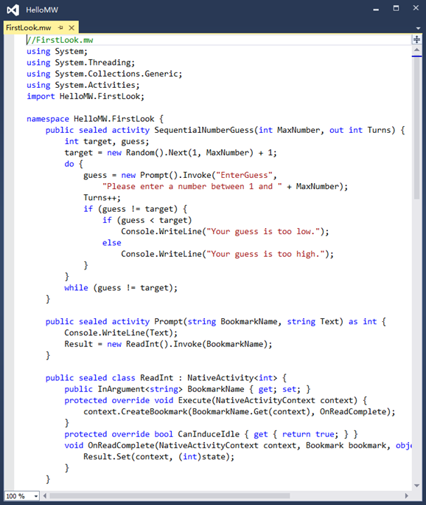Image resolution: width=426 pixels, height=505 pixels.
Task: Click the horizontal scrollbar thumb
Action: [170, 495]
